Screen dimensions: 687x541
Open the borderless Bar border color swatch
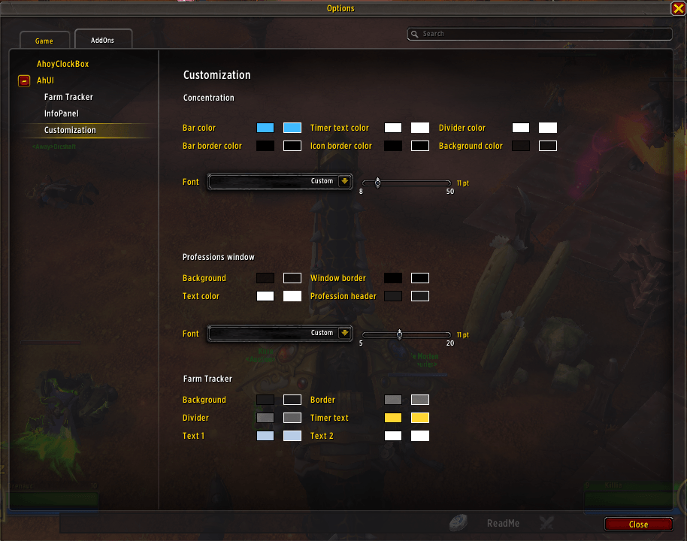[265, 146]
